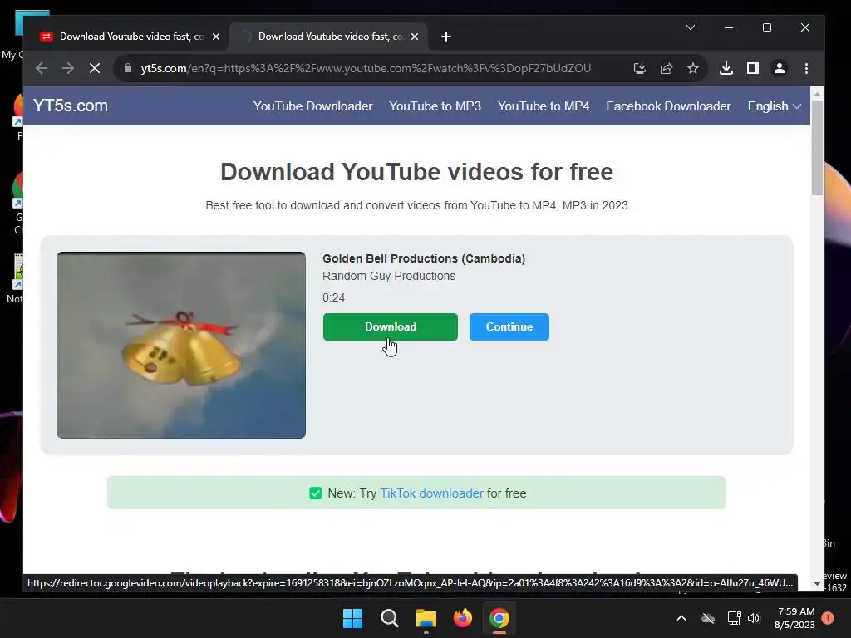The width and height of the screenshot is (851, 638).
Task: Open Chrome downloads icon
Action: coord(726,68)
